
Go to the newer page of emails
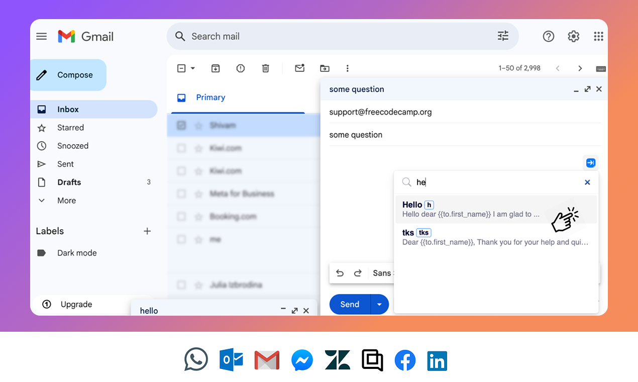pyautogui.click(x=558, y=68)
